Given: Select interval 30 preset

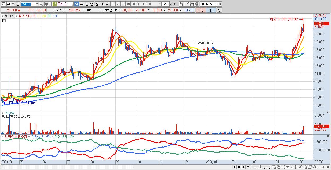Looking at the screenshot, I should [138, 4].
